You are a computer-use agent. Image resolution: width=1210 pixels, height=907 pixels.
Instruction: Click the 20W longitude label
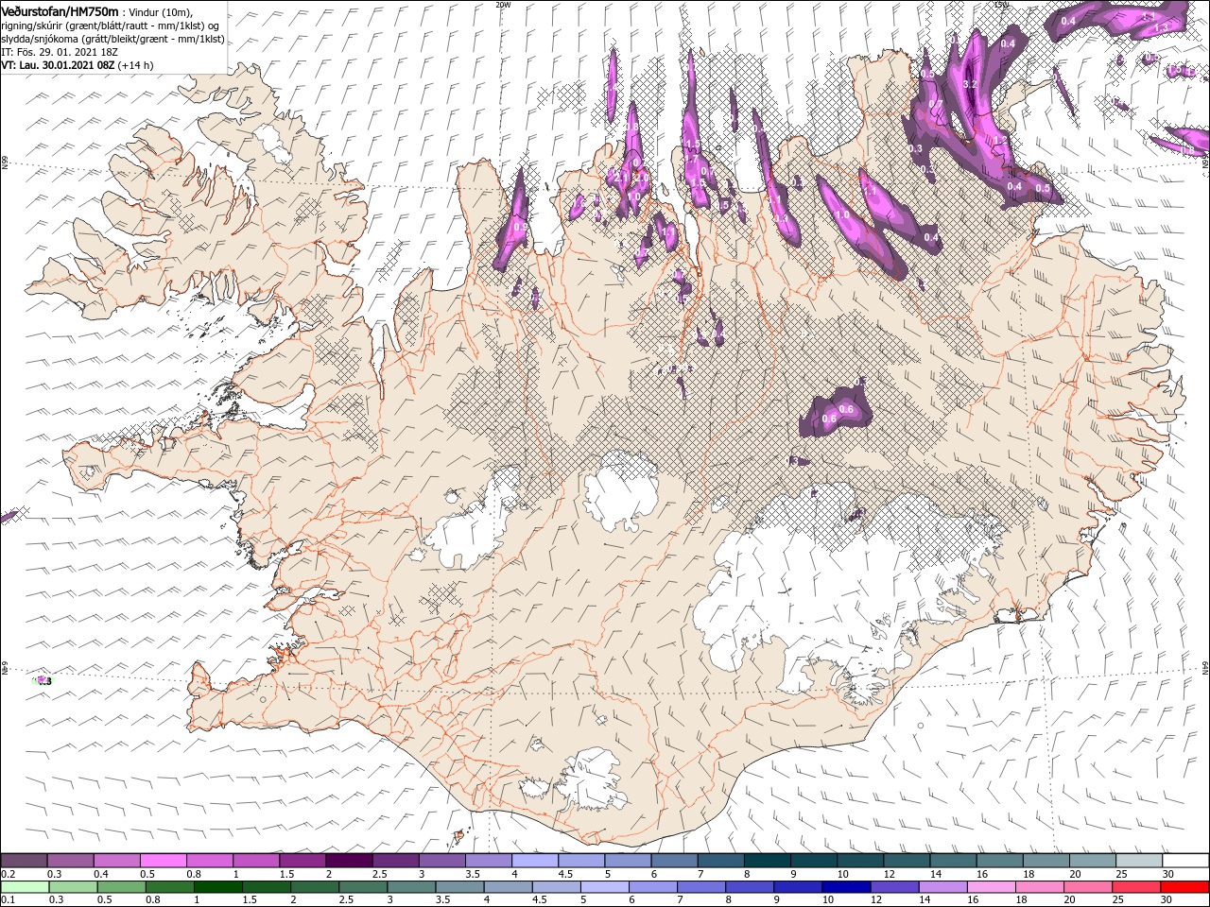[x=503, y=4]
